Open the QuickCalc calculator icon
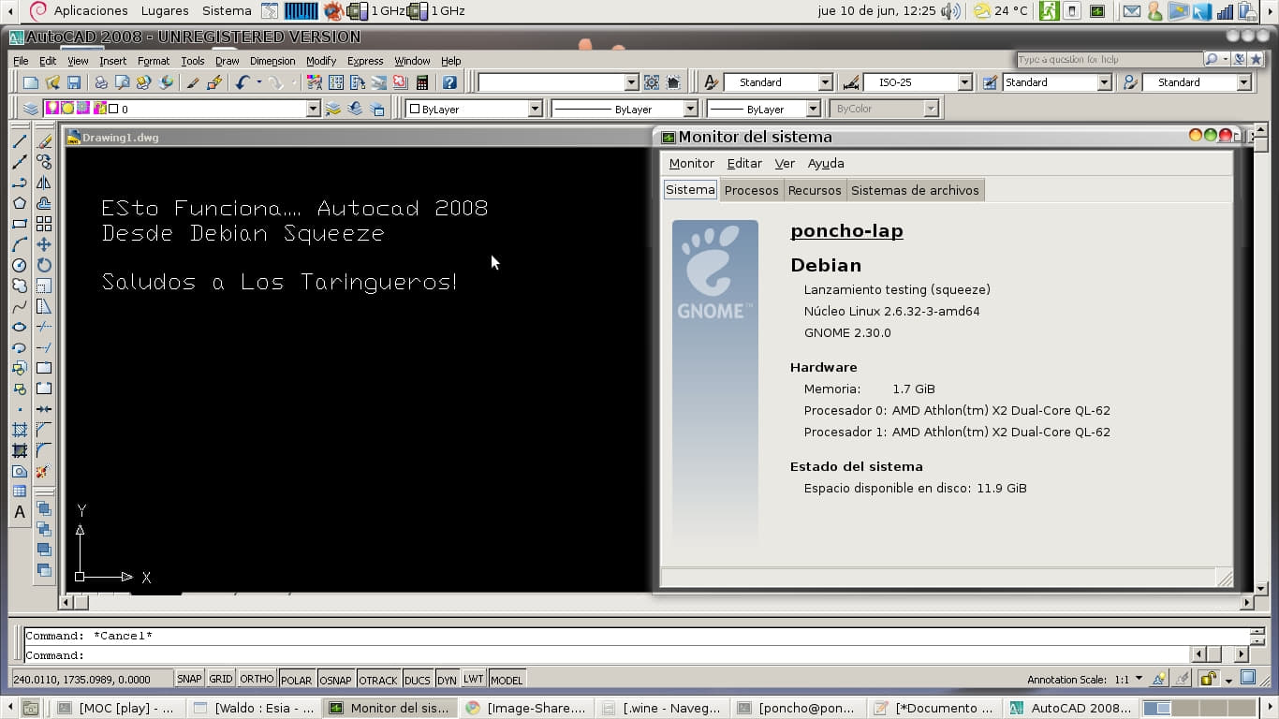Viewport: 1279px width, 719px height. 422,82
